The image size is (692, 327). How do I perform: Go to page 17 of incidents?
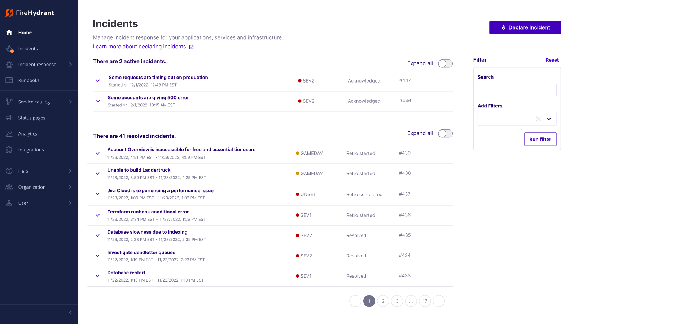[x=425, y=301]
